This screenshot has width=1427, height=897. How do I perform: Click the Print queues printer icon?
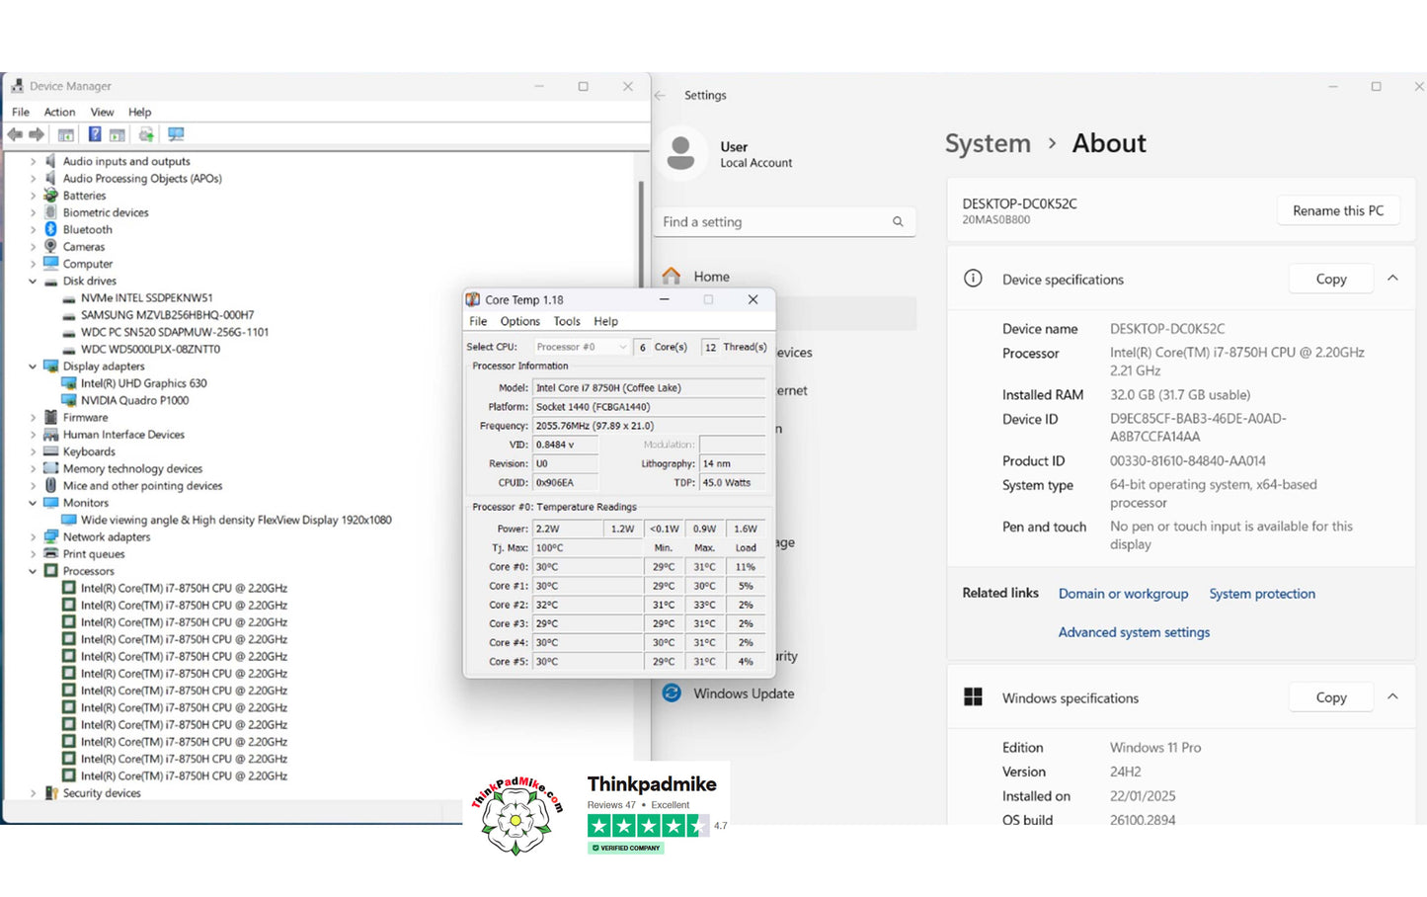click(x=51, y=553)
